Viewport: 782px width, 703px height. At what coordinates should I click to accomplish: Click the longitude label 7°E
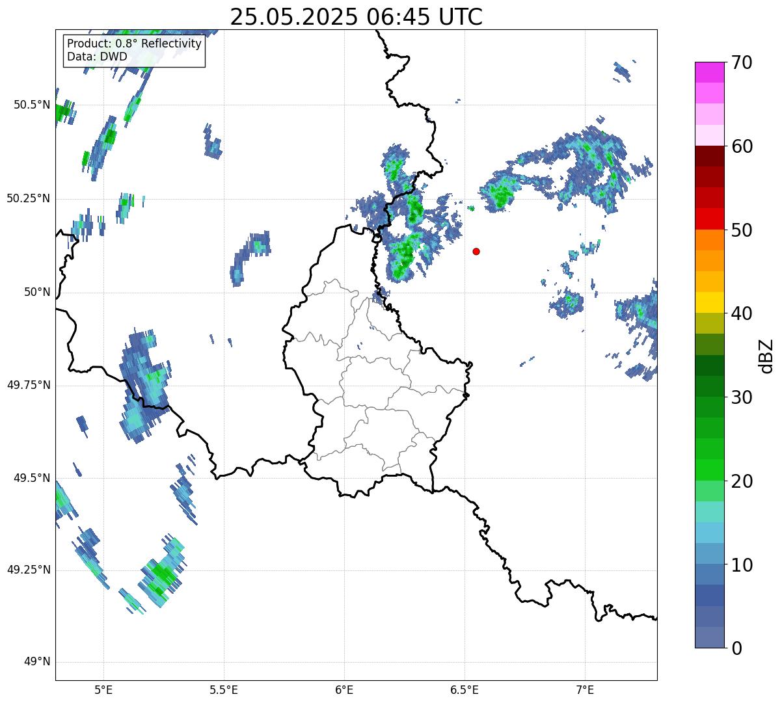(x=585, y=690)
